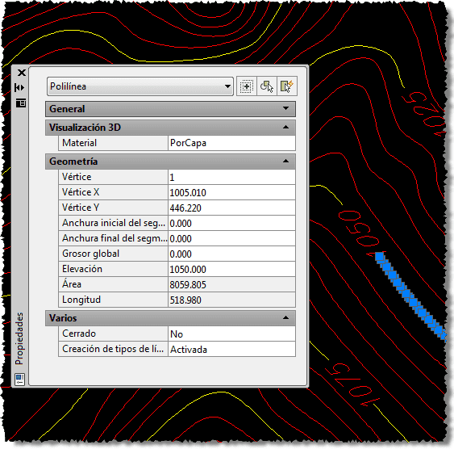
Task: Open the palette properties menu icon
Action: pos(21,103)
